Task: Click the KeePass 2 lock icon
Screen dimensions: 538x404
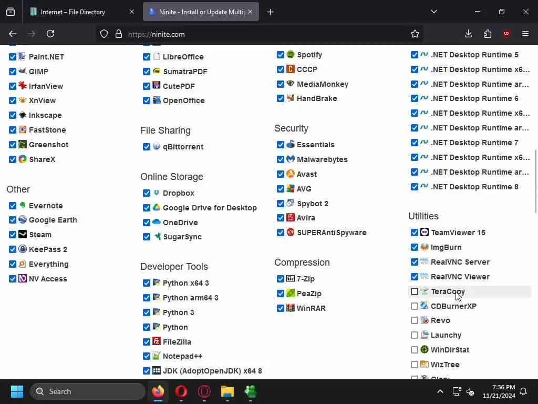Action: (x=22, y=249)
